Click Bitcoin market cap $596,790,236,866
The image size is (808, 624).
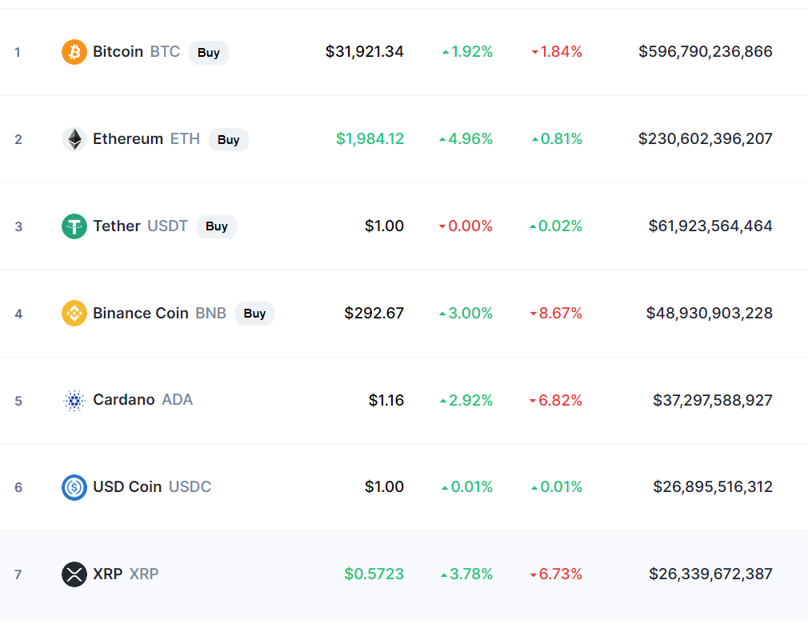[x=706, y=51]
